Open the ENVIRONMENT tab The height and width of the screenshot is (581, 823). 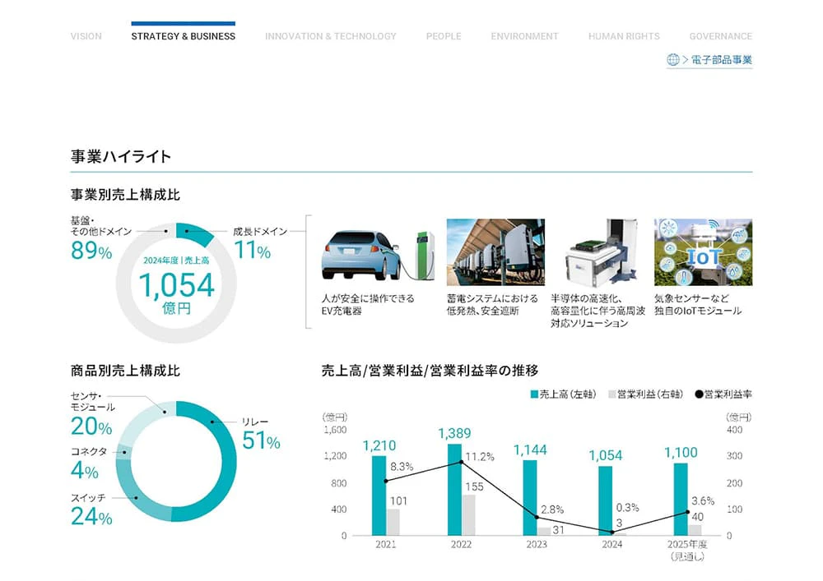(x=524, y=36)
